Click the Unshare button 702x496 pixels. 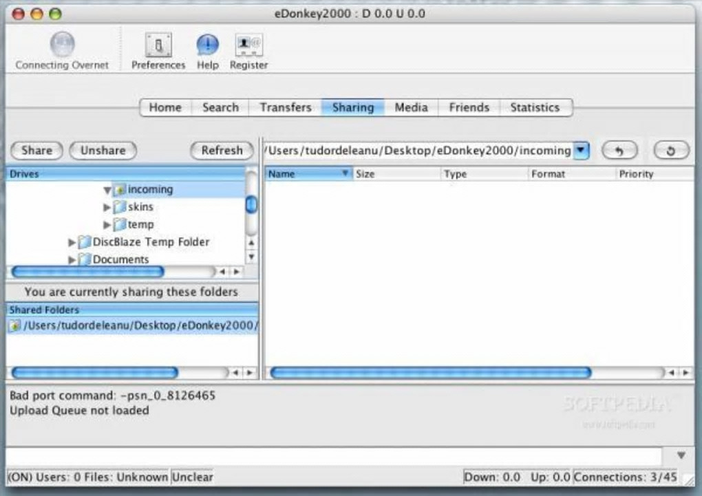click(x=103, y=151)
